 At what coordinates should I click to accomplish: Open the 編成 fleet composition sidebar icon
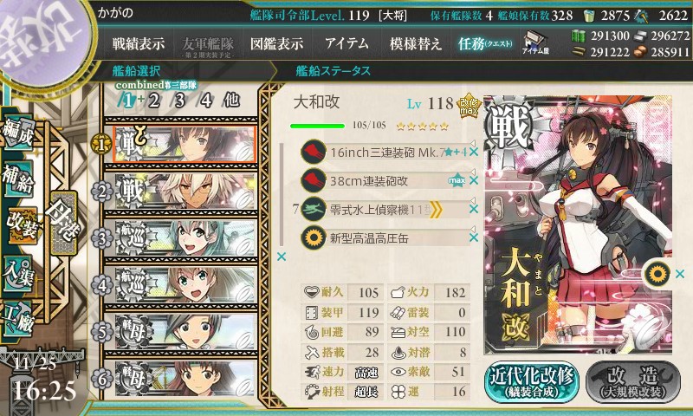pos(18,133)
